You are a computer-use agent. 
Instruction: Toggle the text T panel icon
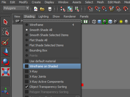[x=86, y=22]
